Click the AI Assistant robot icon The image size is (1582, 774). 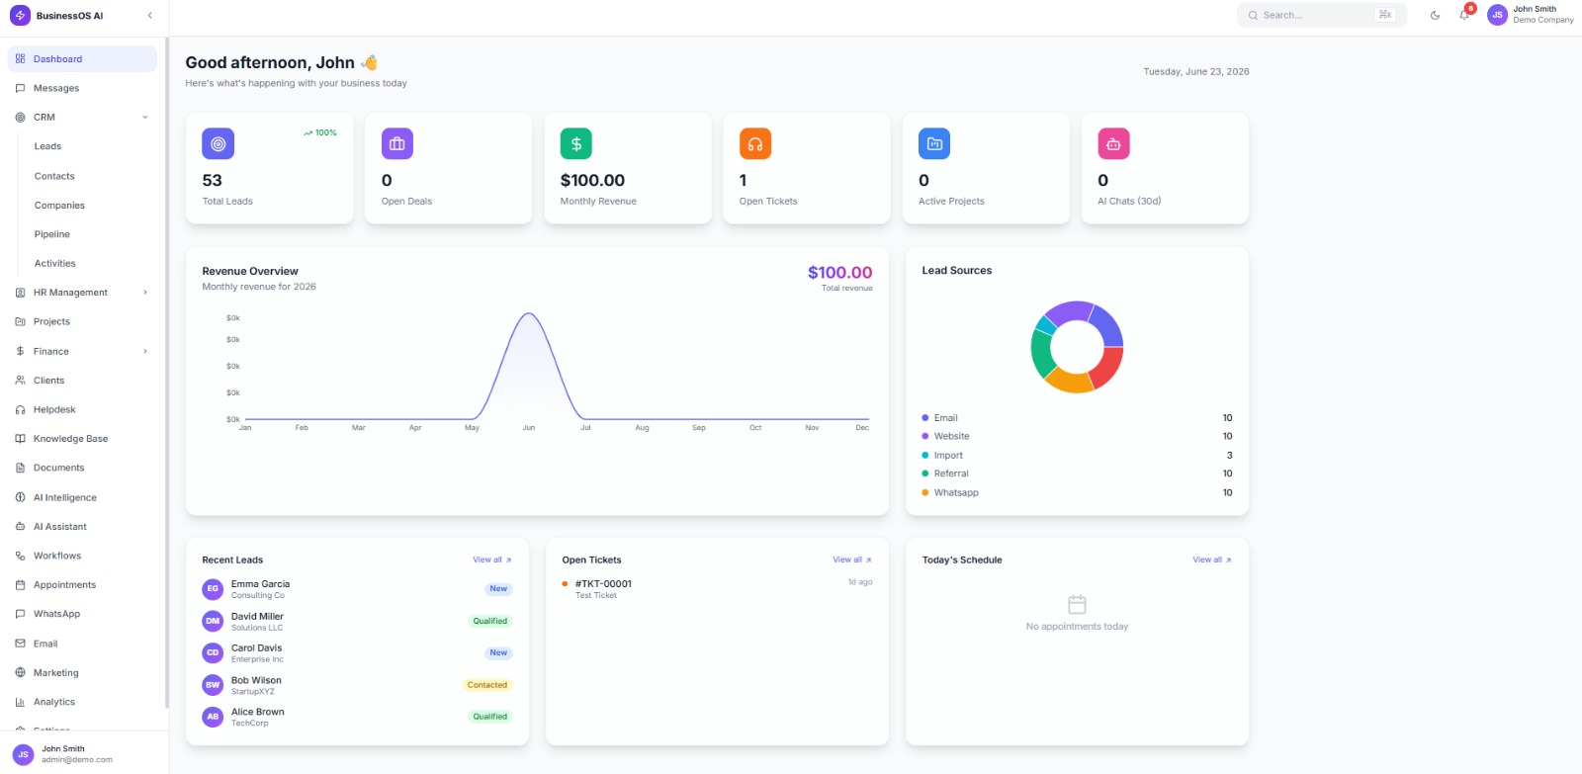tap(20, 527)
